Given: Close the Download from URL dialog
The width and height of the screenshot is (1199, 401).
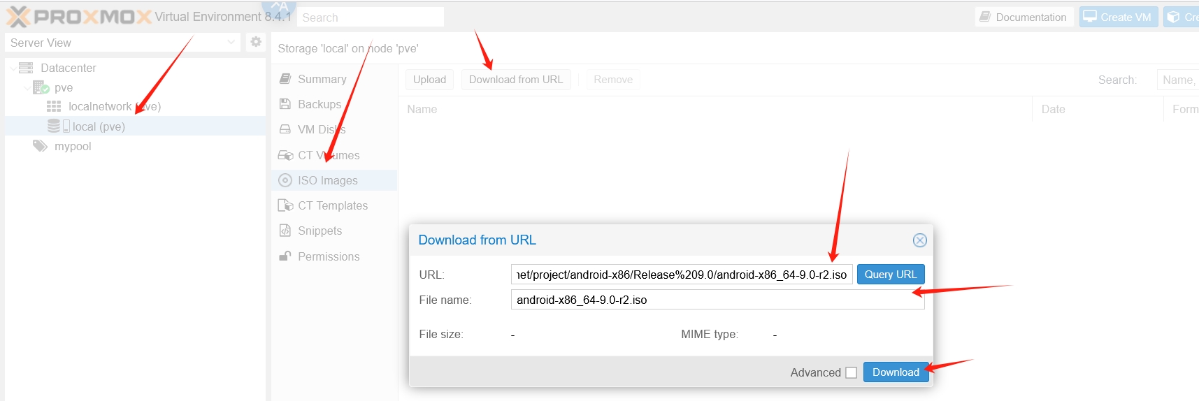Looking at the screenshot, I should click(920, 240).
